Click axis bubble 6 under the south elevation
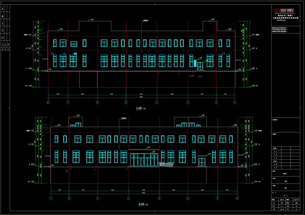Viewport: 305px width, 215px height. click(188, 198)
